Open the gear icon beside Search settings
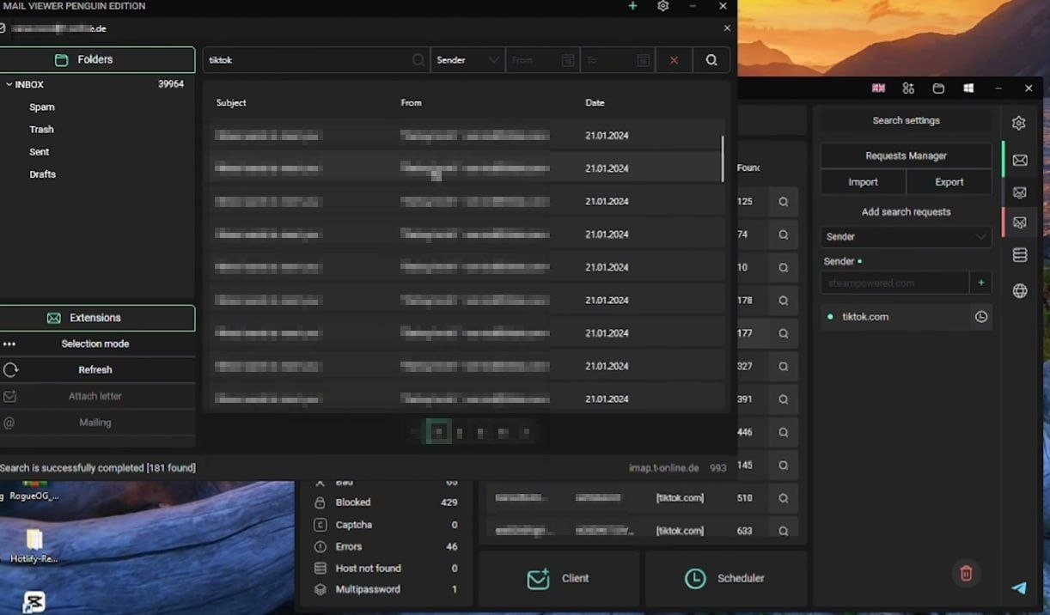The height and width of the screenshot is (615, 1050). click(1018, 123)
